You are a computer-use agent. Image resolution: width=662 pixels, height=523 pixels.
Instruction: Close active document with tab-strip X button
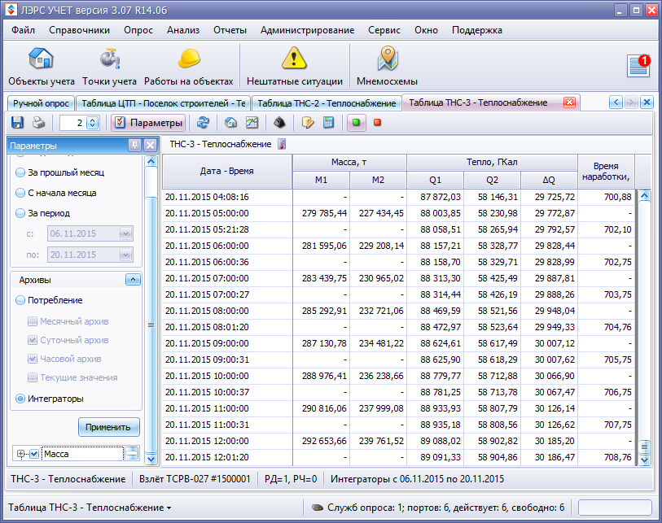(x=647, y=102)
